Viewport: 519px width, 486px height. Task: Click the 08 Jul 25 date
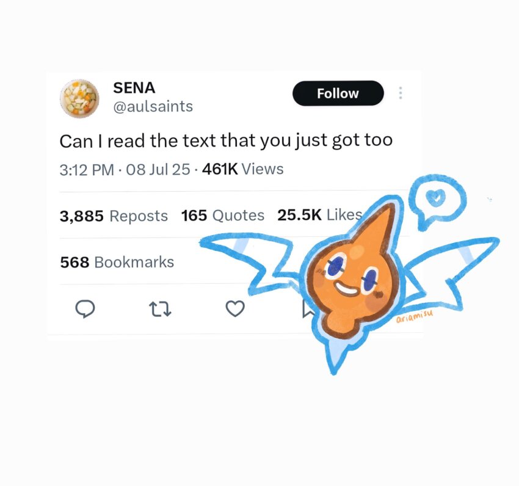158,169
